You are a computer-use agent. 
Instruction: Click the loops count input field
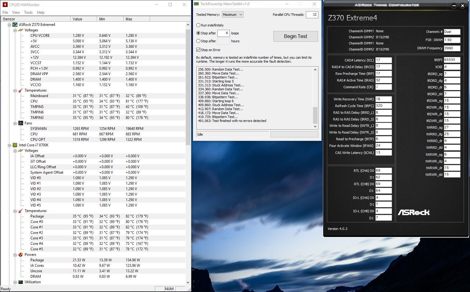[223, 33]
